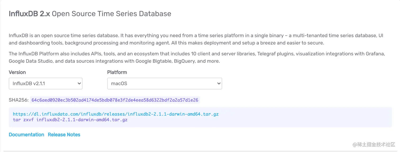This screenshot has height=152, width=400.
Task: Click the Platform field label
Action: [x=117, y=72]
